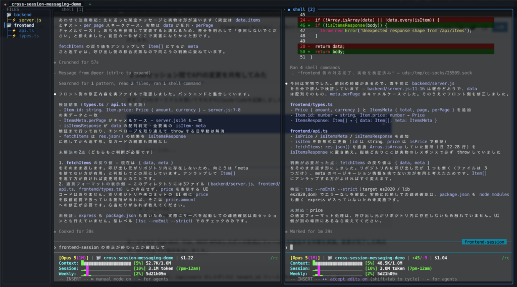Screen dimensions: 517x287
Task: Click the $1.22 cost in shell 1
Action: point(187,258)
